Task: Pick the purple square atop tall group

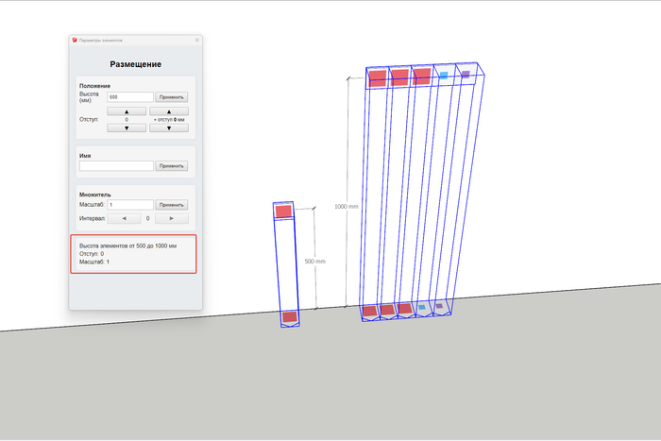Action: point(465,74)
